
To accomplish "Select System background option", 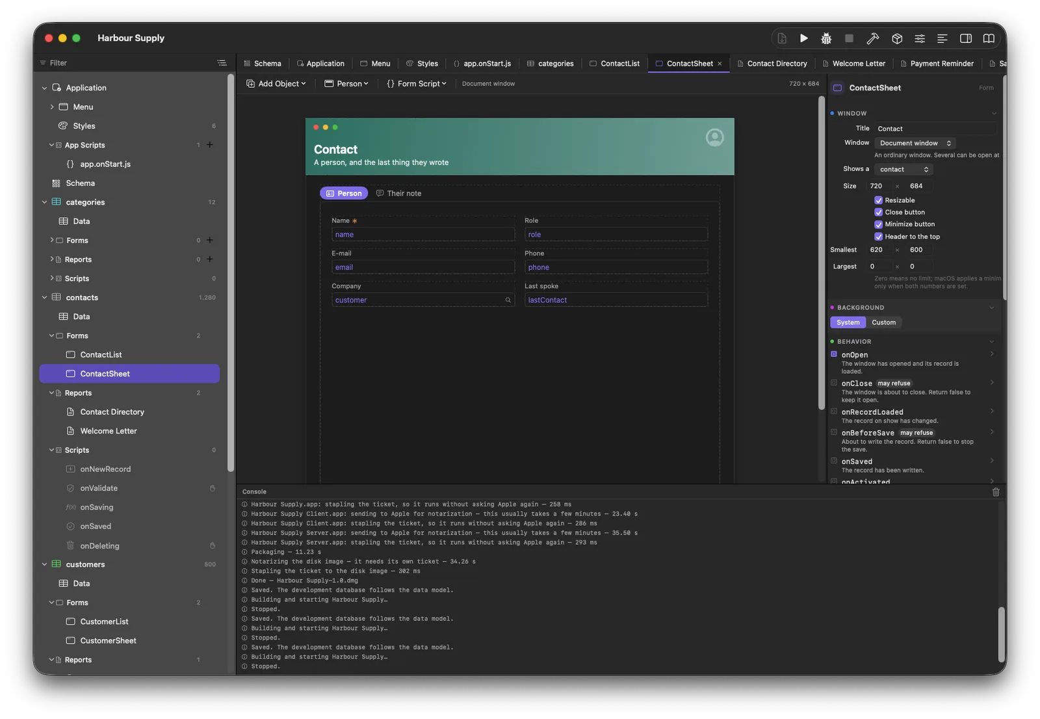I will tap(848, 322).
